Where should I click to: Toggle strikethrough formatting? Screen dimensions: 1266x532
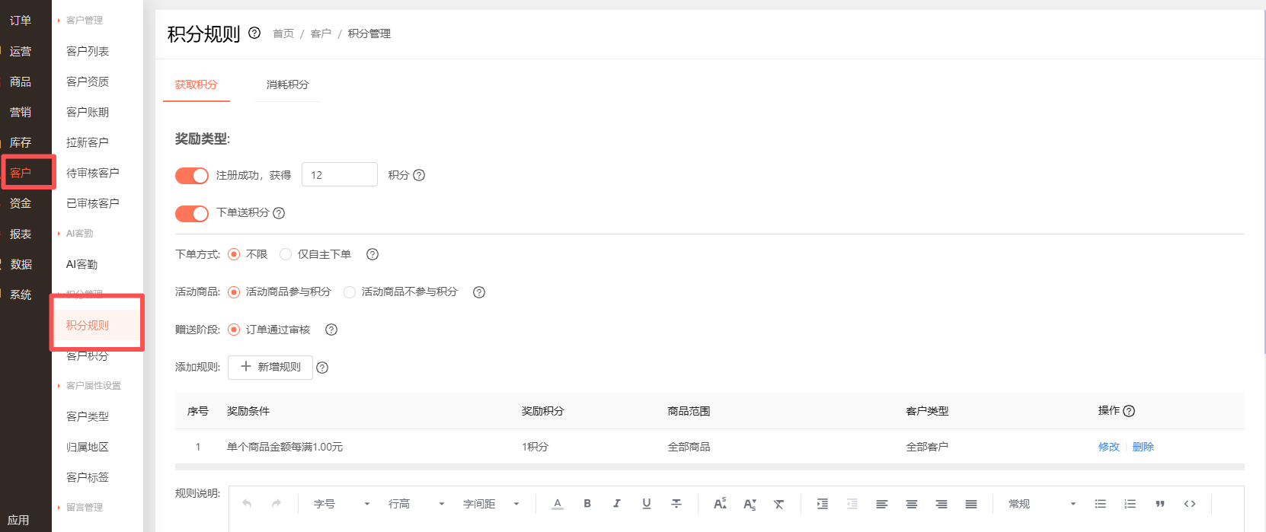(x=676, y=504)
